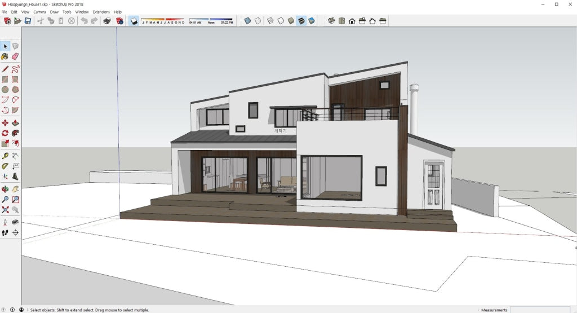The image size is (577, 313).
Task: Pick the Zoom Window tool
Action: click(x=15, y=199)
